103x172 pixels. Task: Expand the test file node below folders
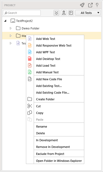coord(11,43)
